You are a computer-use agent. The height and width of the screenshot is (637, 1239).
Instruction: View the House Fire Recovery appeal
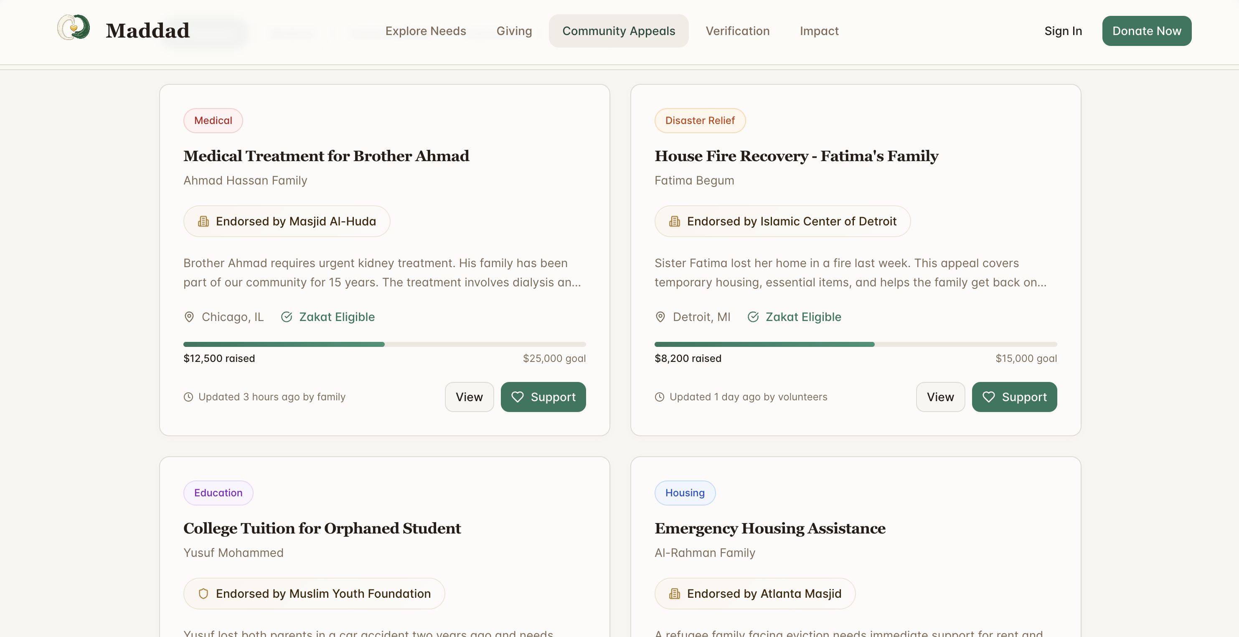940,397
